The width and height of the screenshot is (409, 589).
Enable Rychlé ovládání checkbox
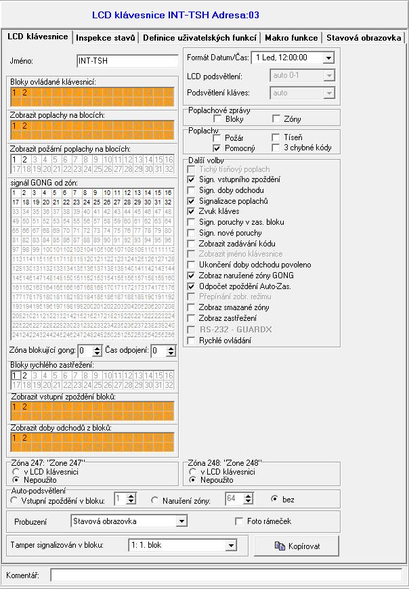click(191, 341)
